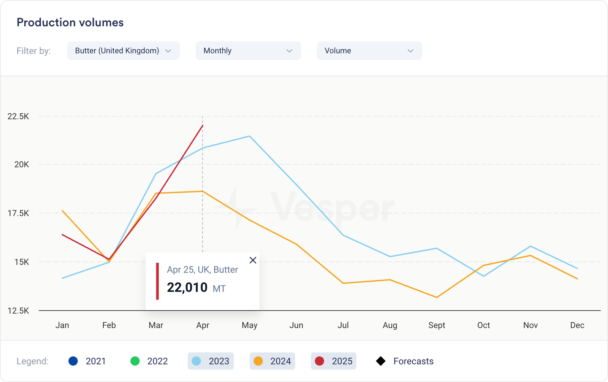Screen dimensions: 608x382
Task: Toggle the 2024 series off
Action: pyautogui.click(x=272, y=361)
